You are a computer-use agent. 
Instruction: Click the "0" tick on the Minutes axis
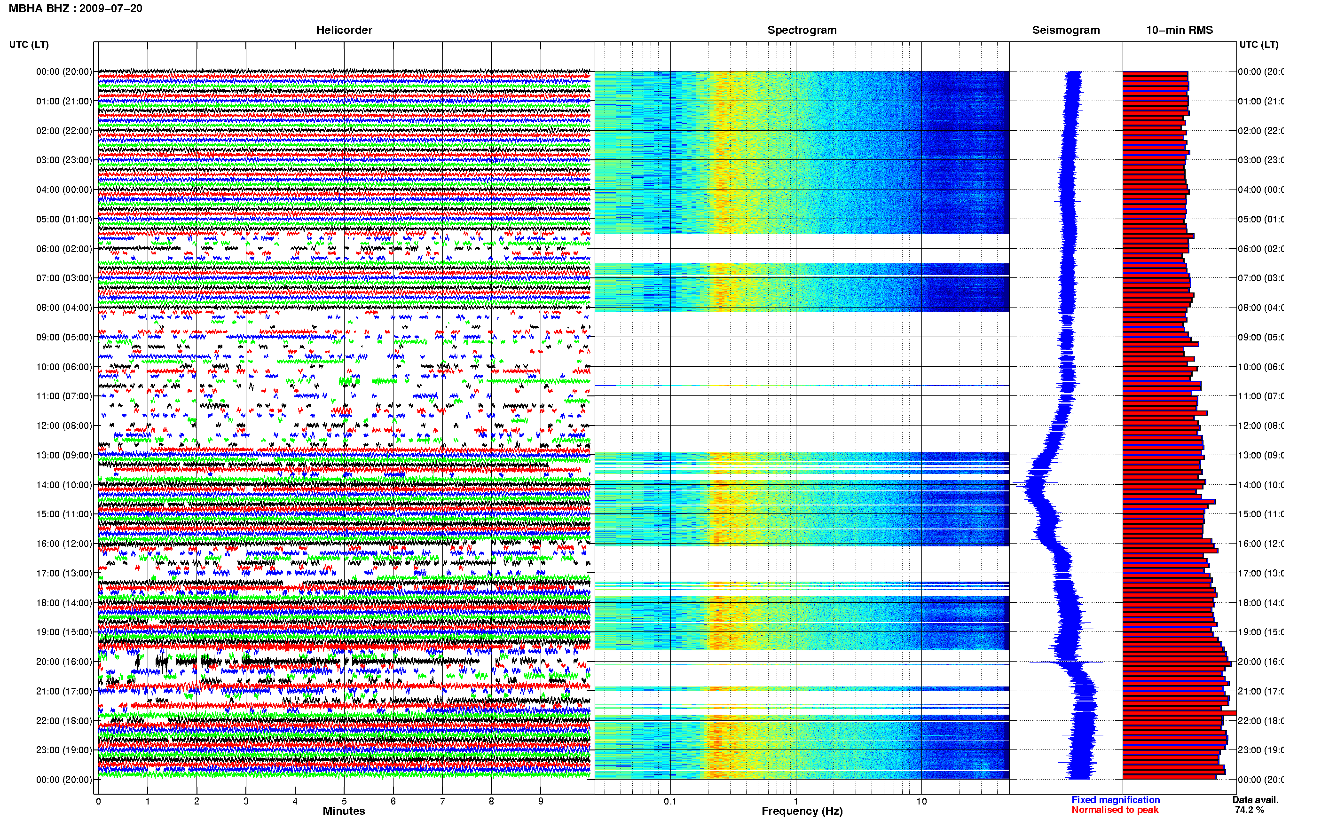click(98, 801)
